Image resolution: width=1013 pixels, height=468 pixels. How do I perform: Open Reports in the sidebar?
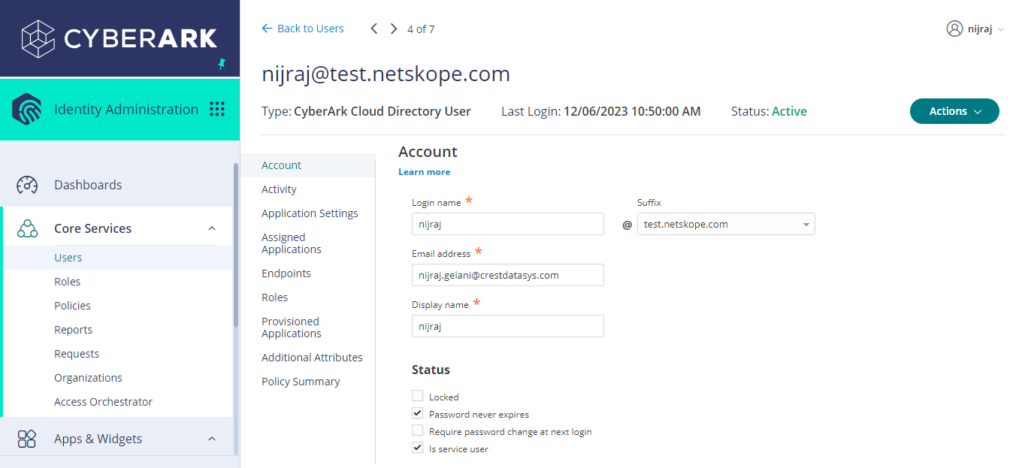73,330
